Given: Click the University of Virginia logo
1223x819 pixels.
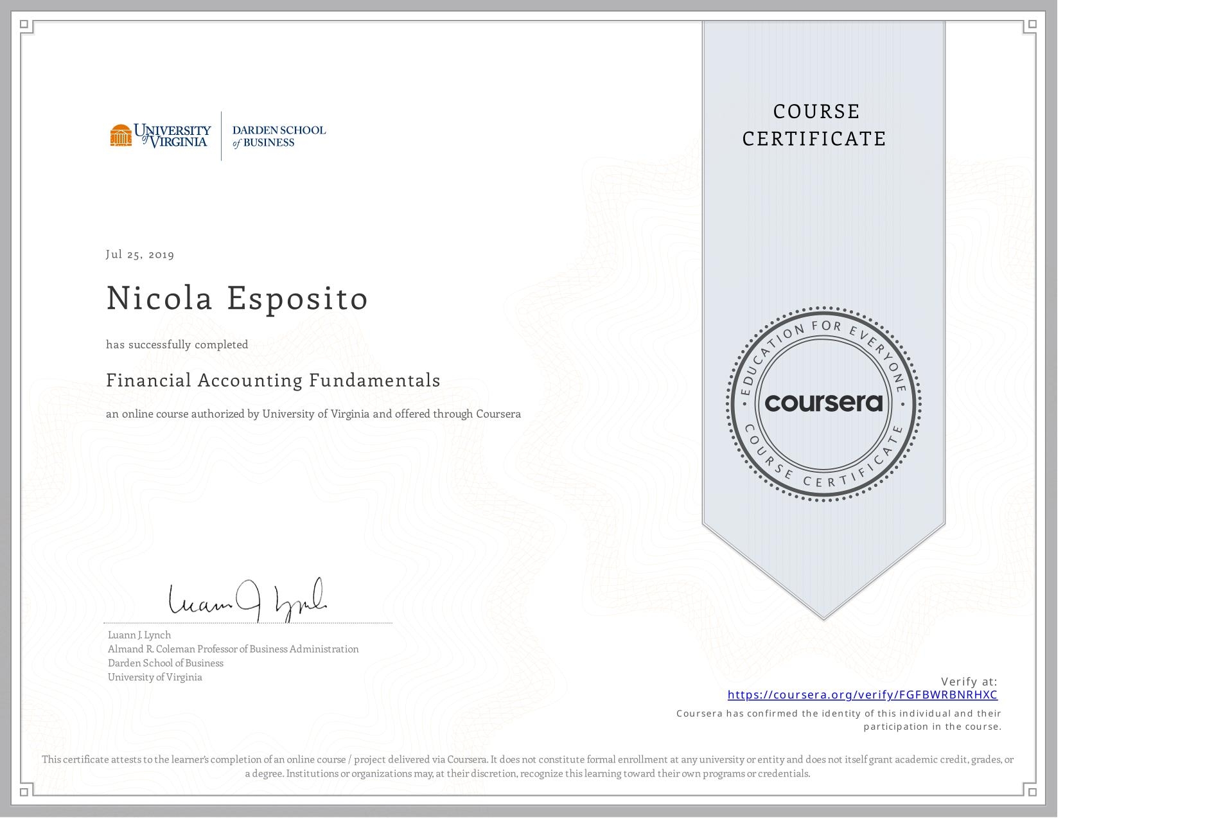Looking at the screenshot, I should point(161,136).
